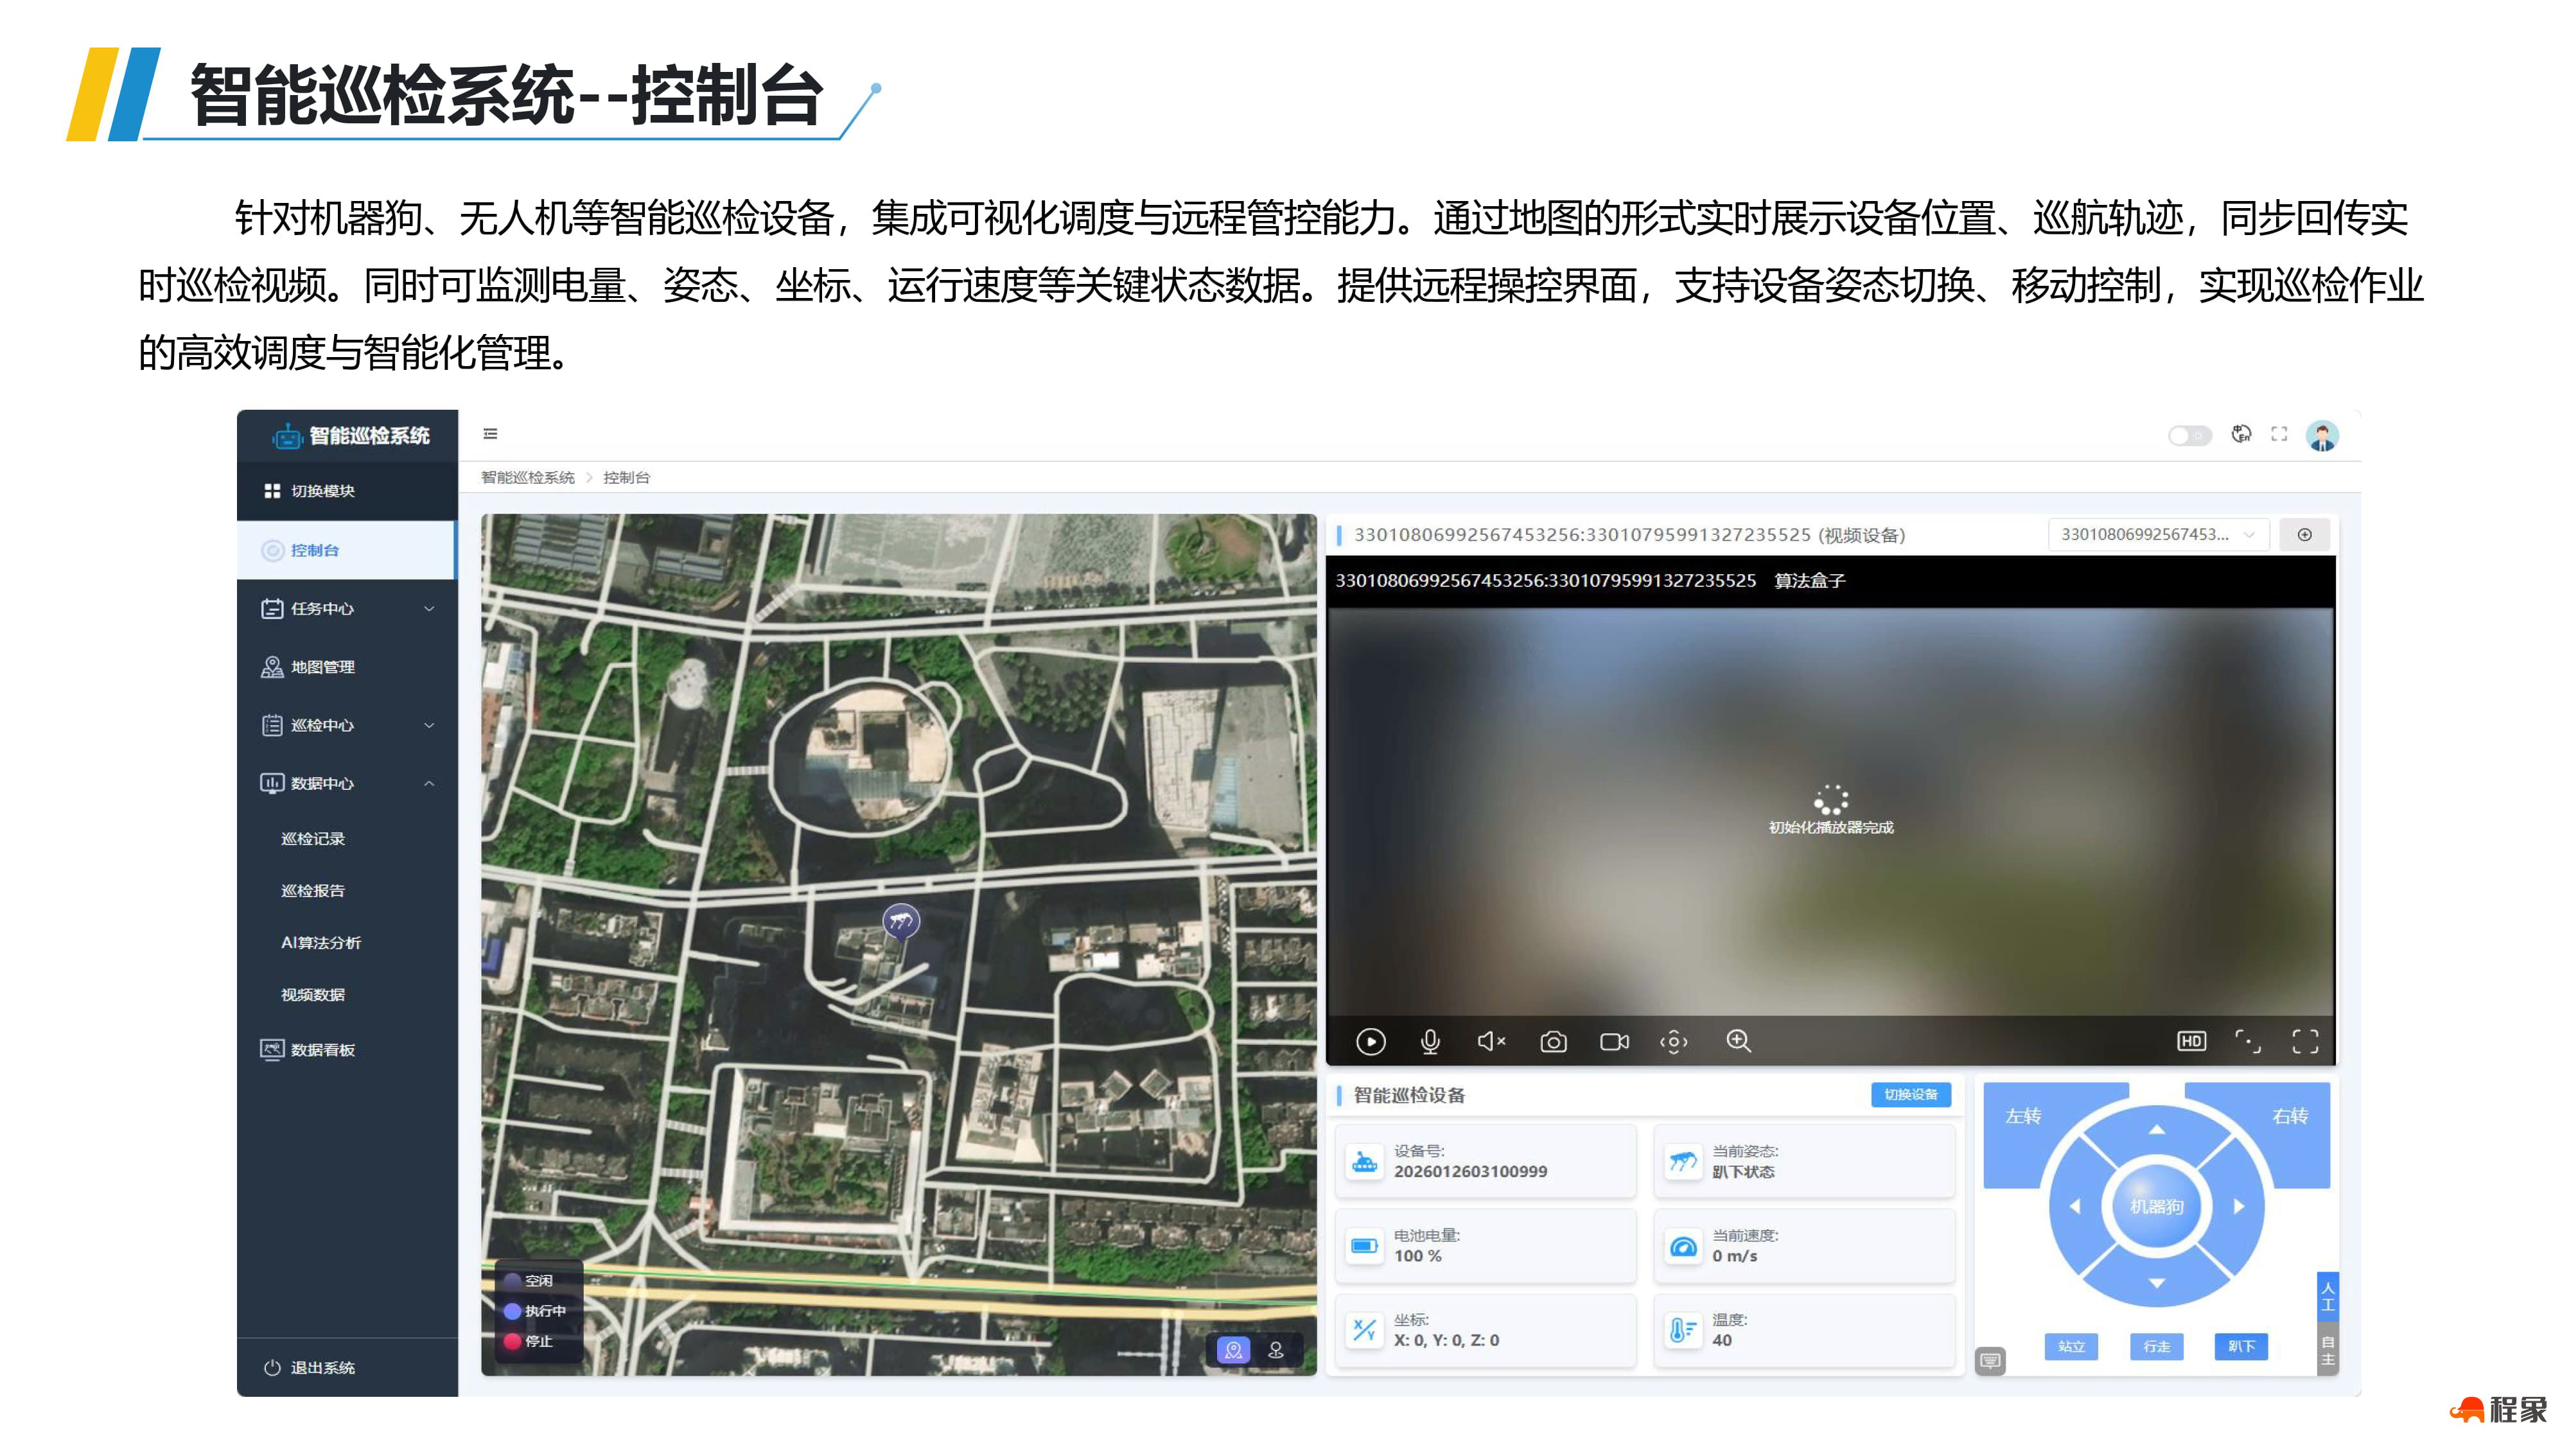Viewport: 2569px width, 1445px height.
Task: Enter fullscreen in video player
Action: click(x=2305, y=1041)
